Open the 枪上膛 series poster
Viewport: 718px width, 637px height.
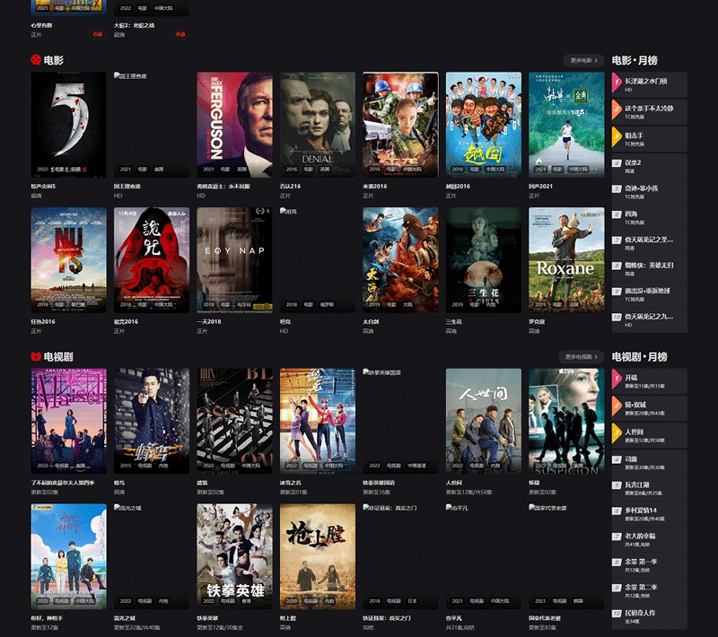[318, 556]
